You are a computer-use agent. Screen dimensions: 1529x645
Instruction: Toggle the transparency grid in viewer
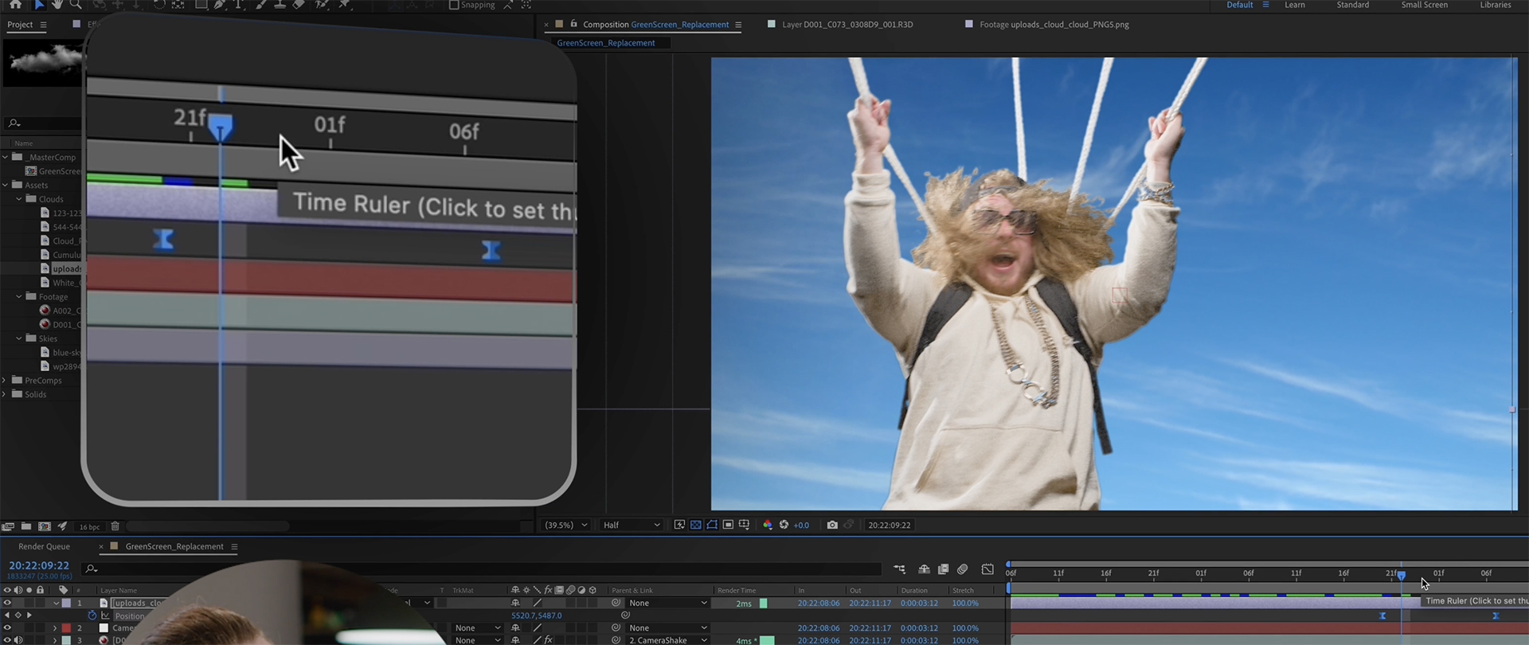(695, 525)
